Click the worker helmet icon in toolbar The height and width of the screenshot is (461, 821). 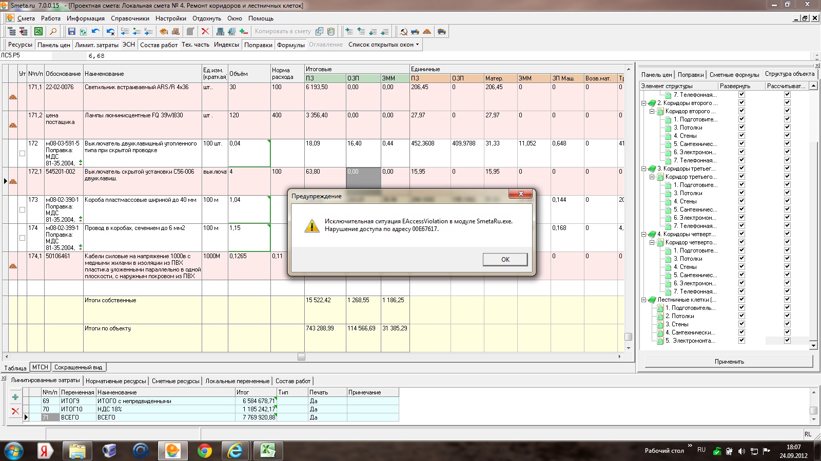[x=164, y=31]
